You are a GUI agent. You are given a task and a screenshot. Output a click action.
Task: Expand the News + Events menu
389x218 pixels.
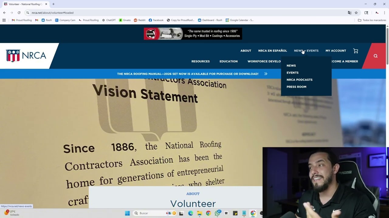[x=306, y=51]
